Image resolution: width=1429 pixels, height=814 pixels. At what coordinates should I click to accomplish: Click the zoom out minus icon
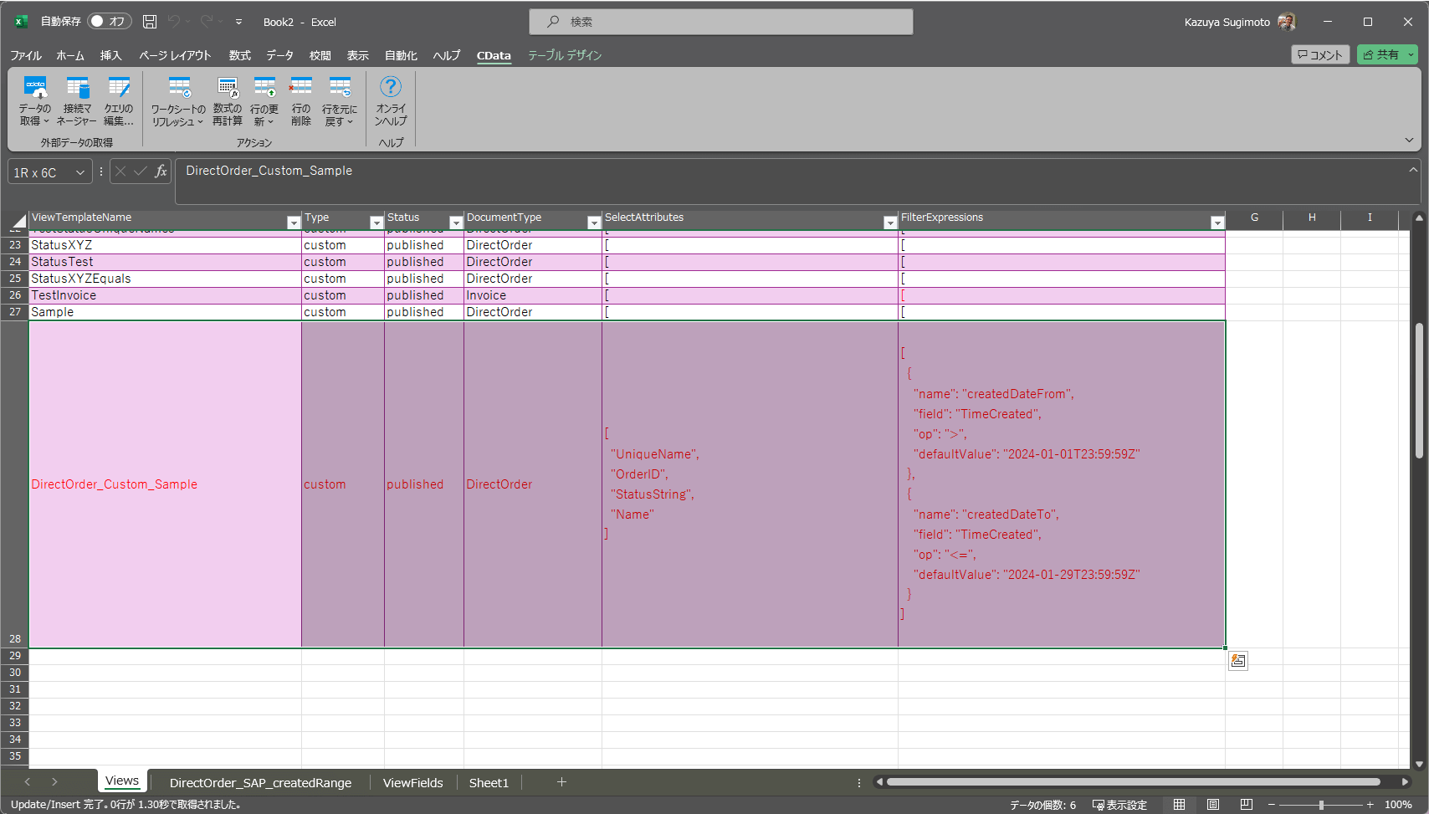[1272, 805]
